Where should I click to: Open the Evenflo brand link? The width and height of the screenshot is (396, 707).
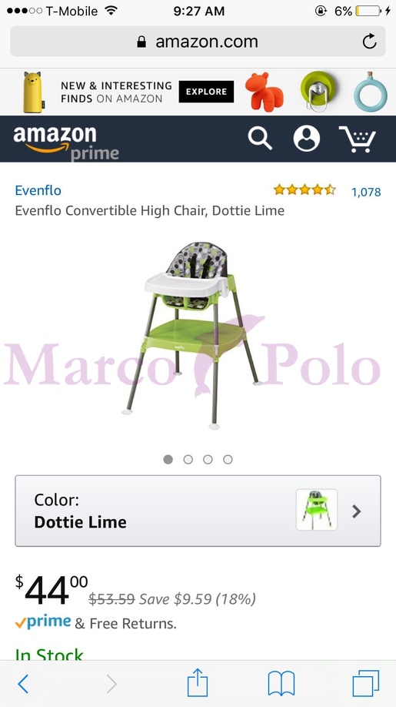tap(38, 190)
